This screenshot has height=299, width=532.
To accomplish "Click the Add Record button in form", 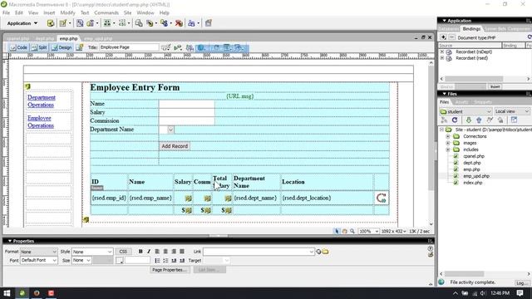I will pos(175,146).
